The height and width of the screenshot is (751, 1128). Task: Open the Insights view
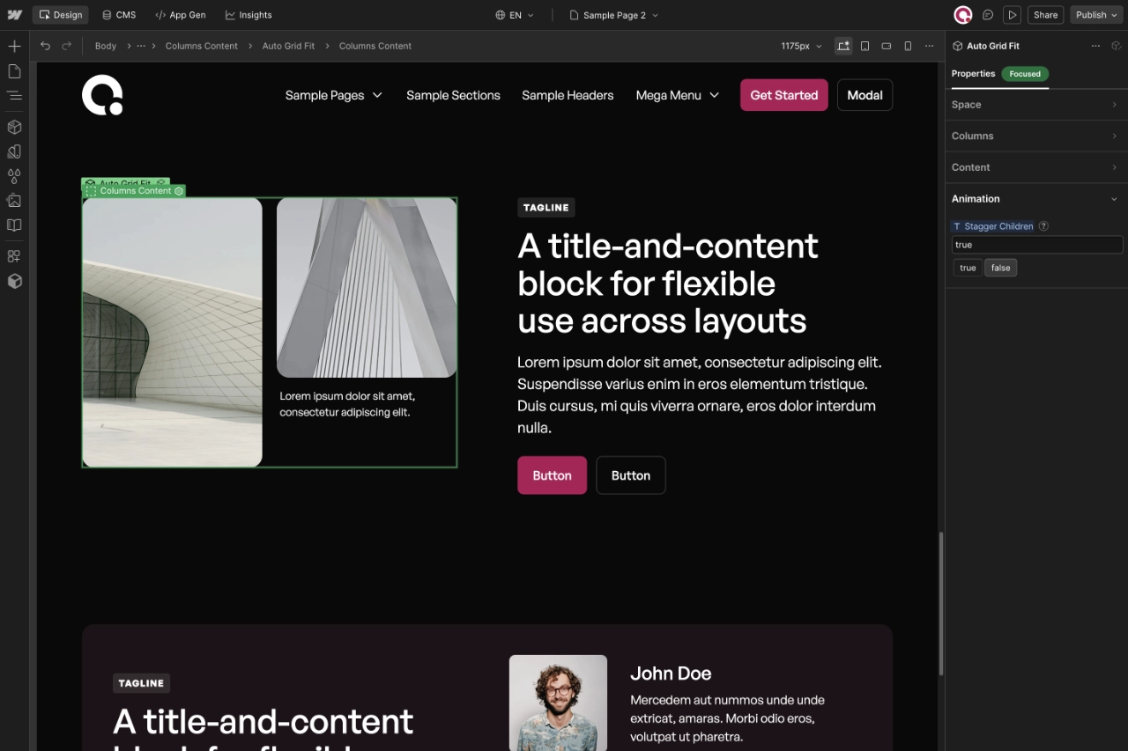click(x=249, y=14)
